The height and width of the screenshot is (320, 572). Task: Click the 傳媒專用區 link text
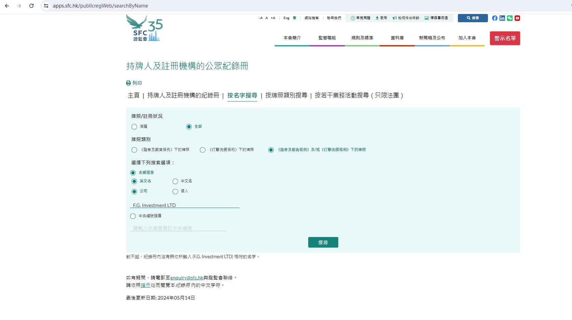pyautogui.click(x=439, y=18)
